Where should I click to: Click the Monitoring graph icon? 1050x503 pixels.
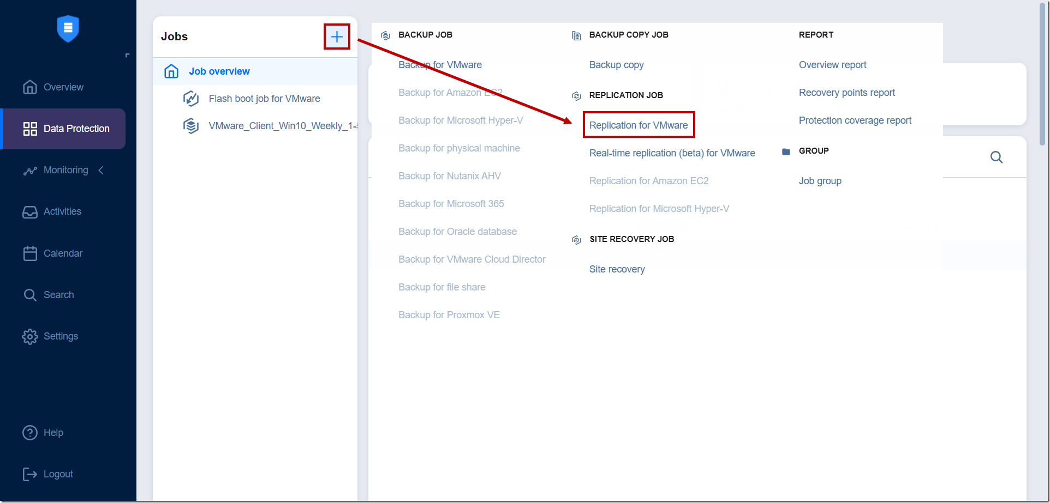(x=30, y=171)
